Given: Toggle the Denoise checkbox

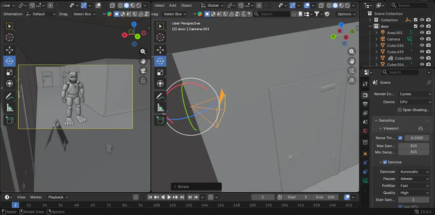Looking at the screenshot, I should pos(385,162).
